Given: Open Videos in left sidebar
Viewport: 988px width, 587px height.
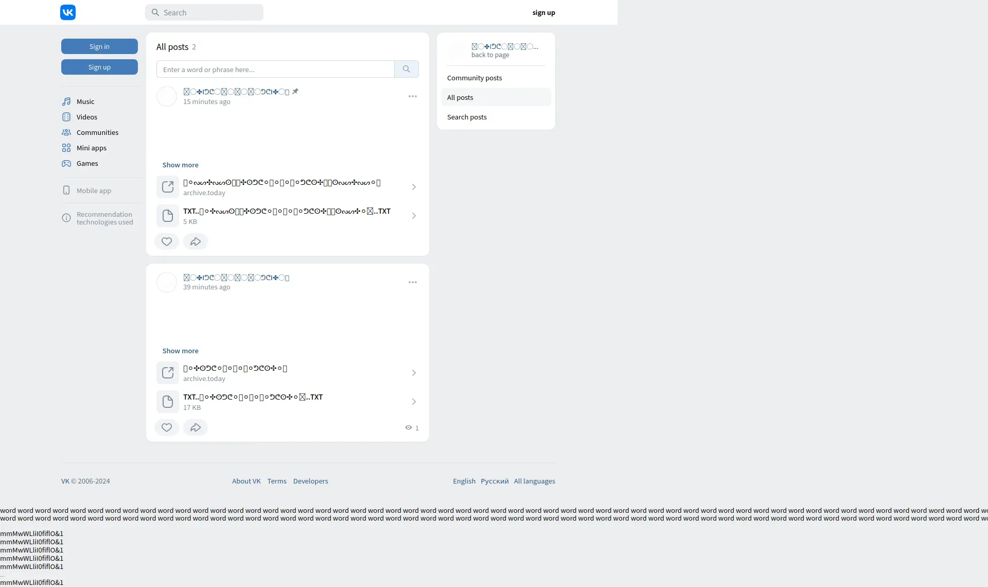Looking at the screenshot, I should (86, 117).
